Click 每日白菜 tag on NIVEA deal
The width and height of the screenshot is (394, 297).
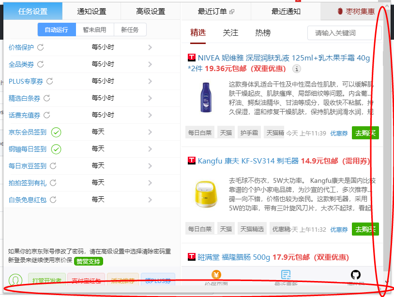pos(200,133)
